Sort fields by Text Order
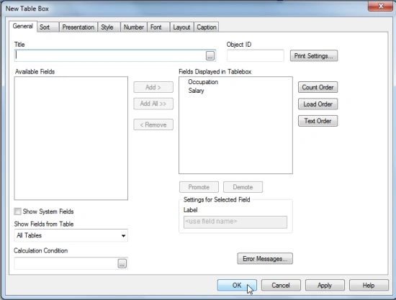The image size is (396, 300). 318,121
